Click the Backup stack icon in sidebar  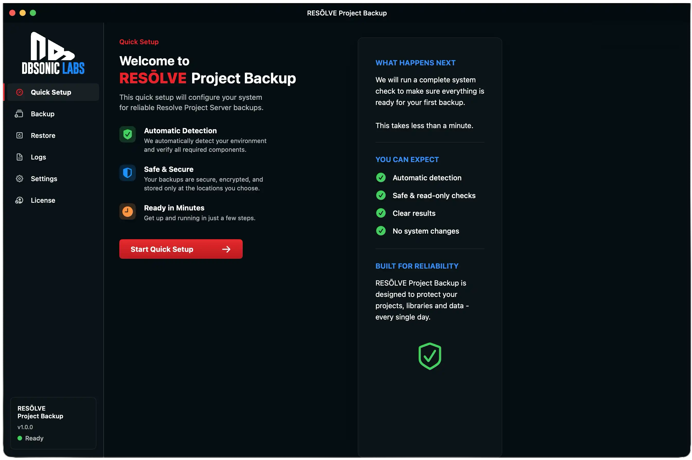(x=19, y=114)
